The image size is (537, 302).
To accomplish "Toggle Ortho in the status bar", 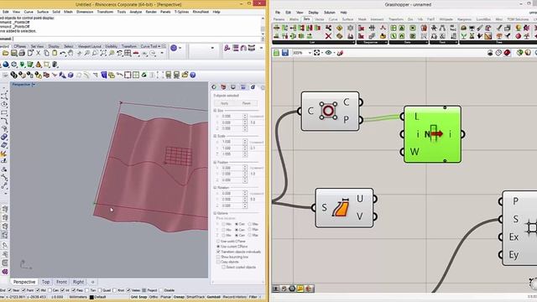I will 154,297.
